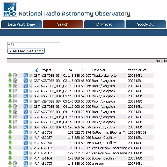
Task: Click blue sky-view icon for AB0987 row
Action: [26, 137]
